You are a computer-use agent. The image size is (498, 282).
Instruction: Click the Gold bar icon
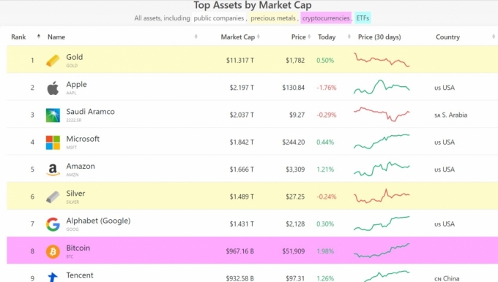pos(53,60)
